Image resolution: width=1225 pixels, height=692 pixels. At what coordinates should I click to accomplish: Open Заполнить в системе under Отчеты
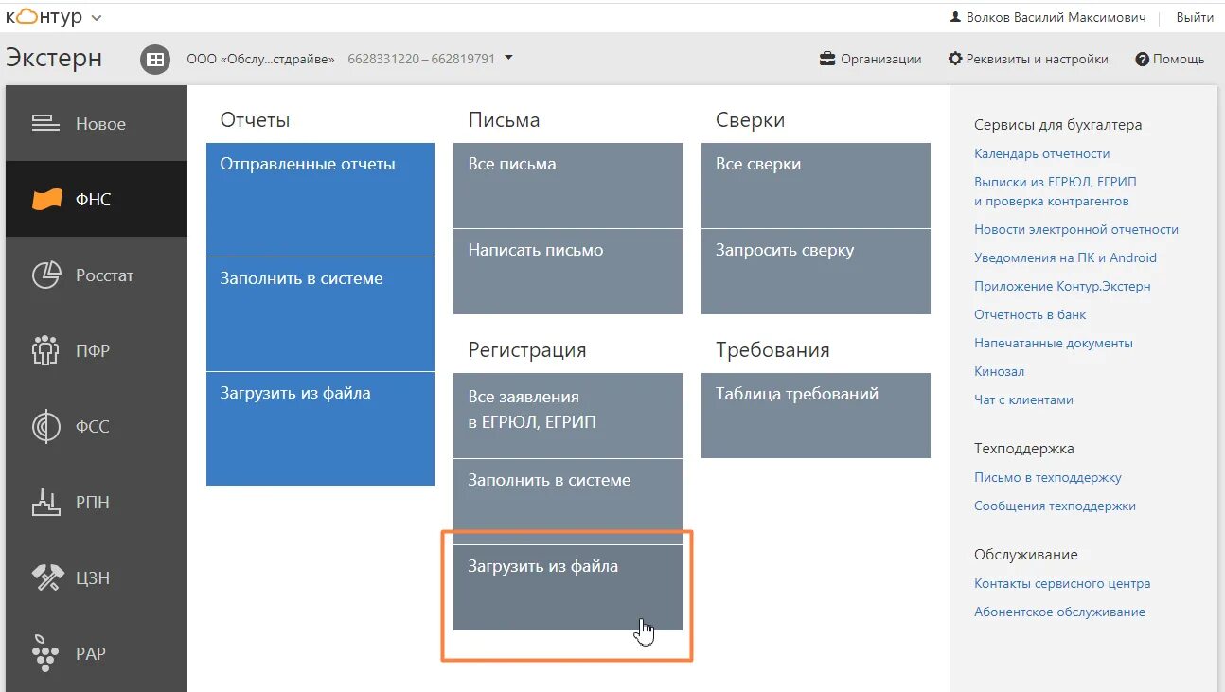click(x=320, y=314)
